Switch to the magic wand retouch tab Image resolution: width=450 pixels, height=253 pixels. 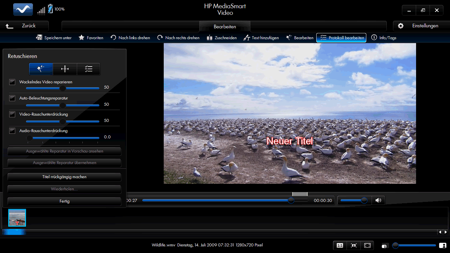pos(41,69)
